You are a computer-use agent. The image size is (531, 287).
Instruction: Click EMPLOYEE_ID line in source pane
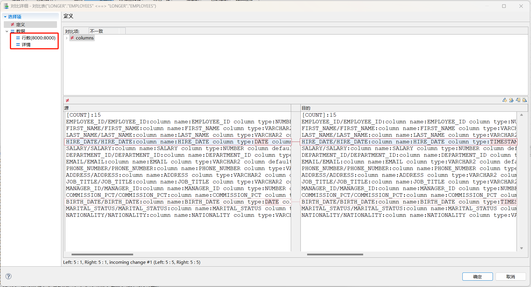pos(178,122)
